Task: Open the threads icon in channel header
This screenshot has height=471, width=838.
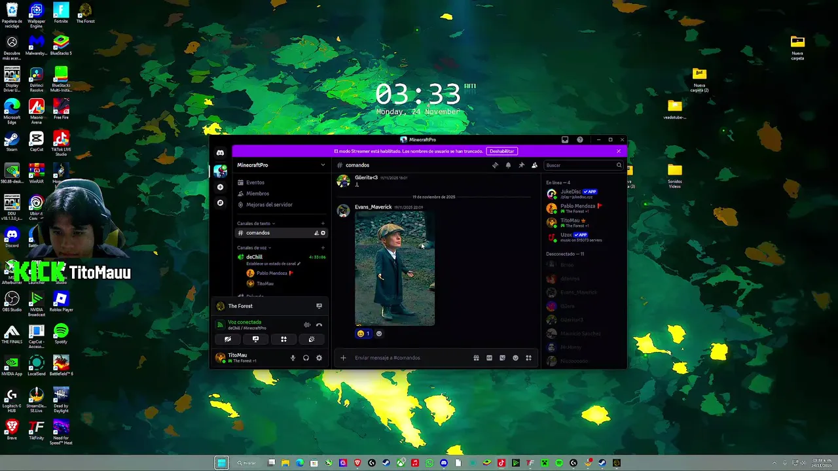Action: pos(495,166)
